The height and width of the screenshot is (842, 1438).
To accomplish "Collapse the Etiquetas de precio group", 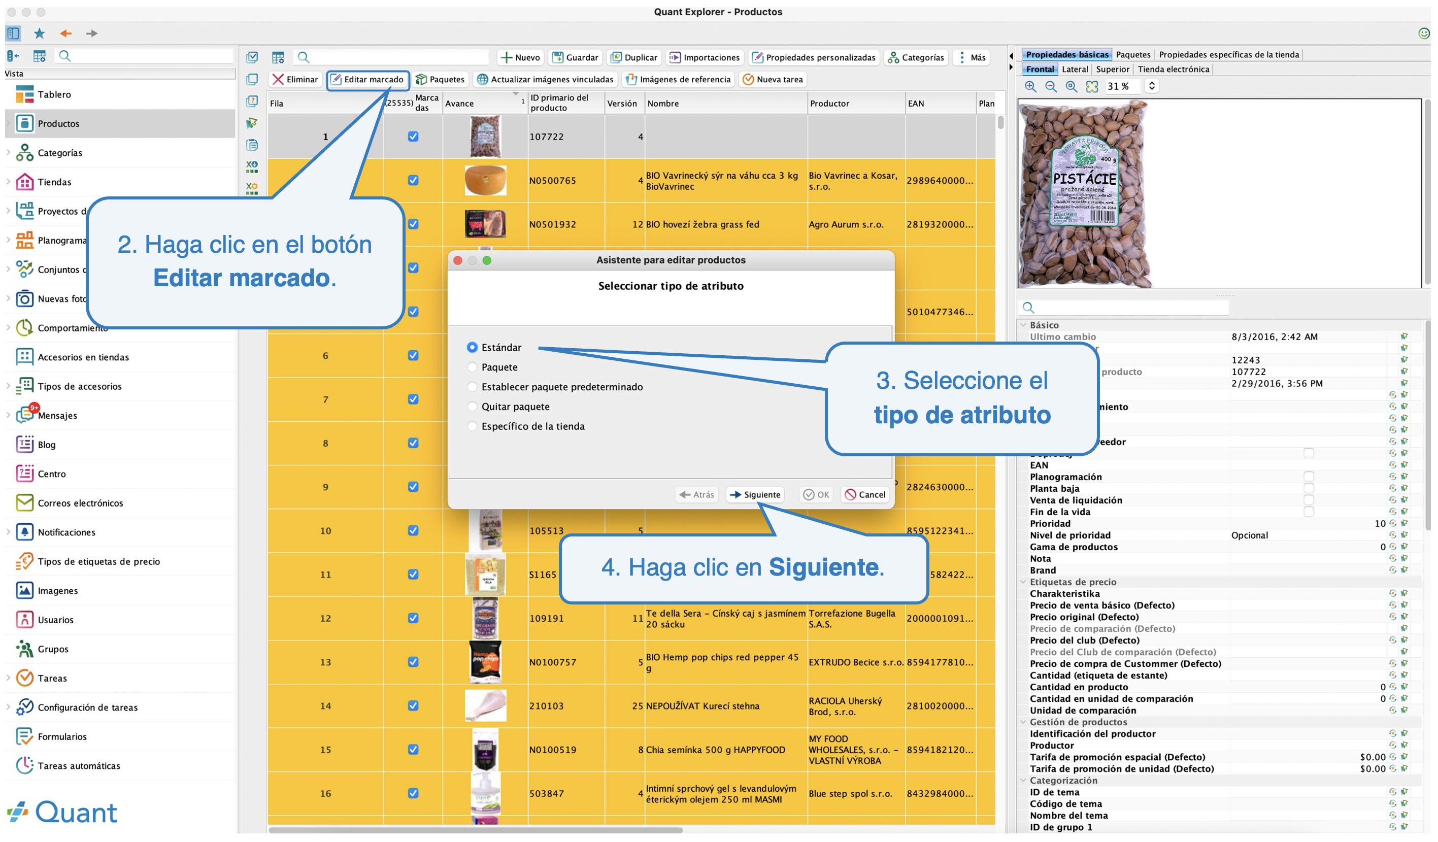I will [x=1023, y=582].
